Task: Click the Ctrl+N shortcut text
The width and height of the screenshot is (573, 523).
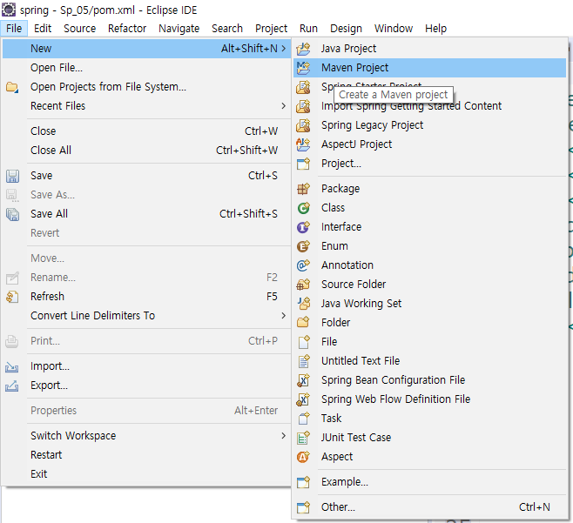Action: coord(535,507)
